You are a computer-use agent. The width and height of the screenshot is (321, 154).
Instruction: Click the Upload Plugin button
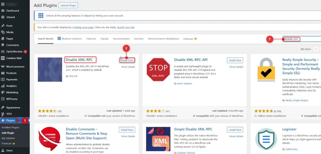coord(68,5)
